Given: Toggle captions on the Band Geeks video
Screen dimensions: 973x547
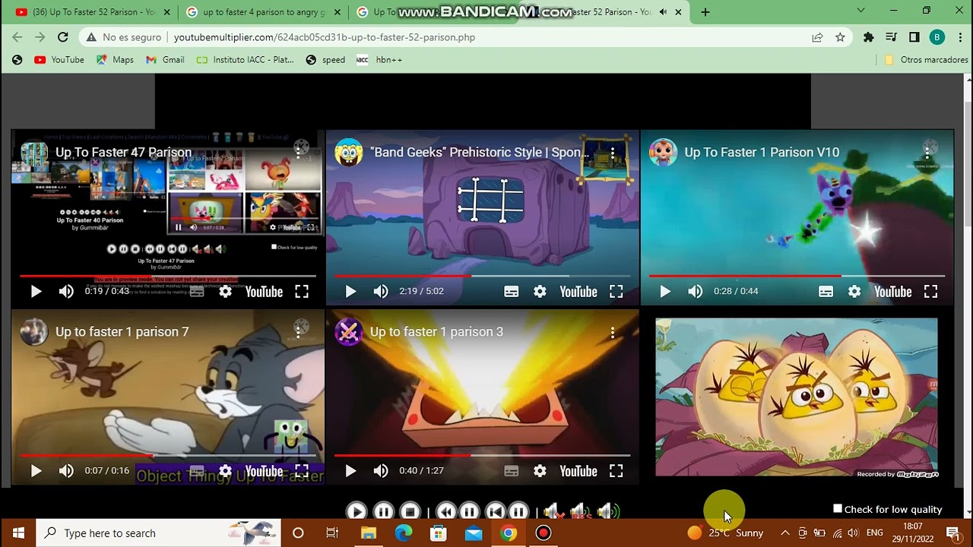Looking at the screenshot, I should point(512,291).
